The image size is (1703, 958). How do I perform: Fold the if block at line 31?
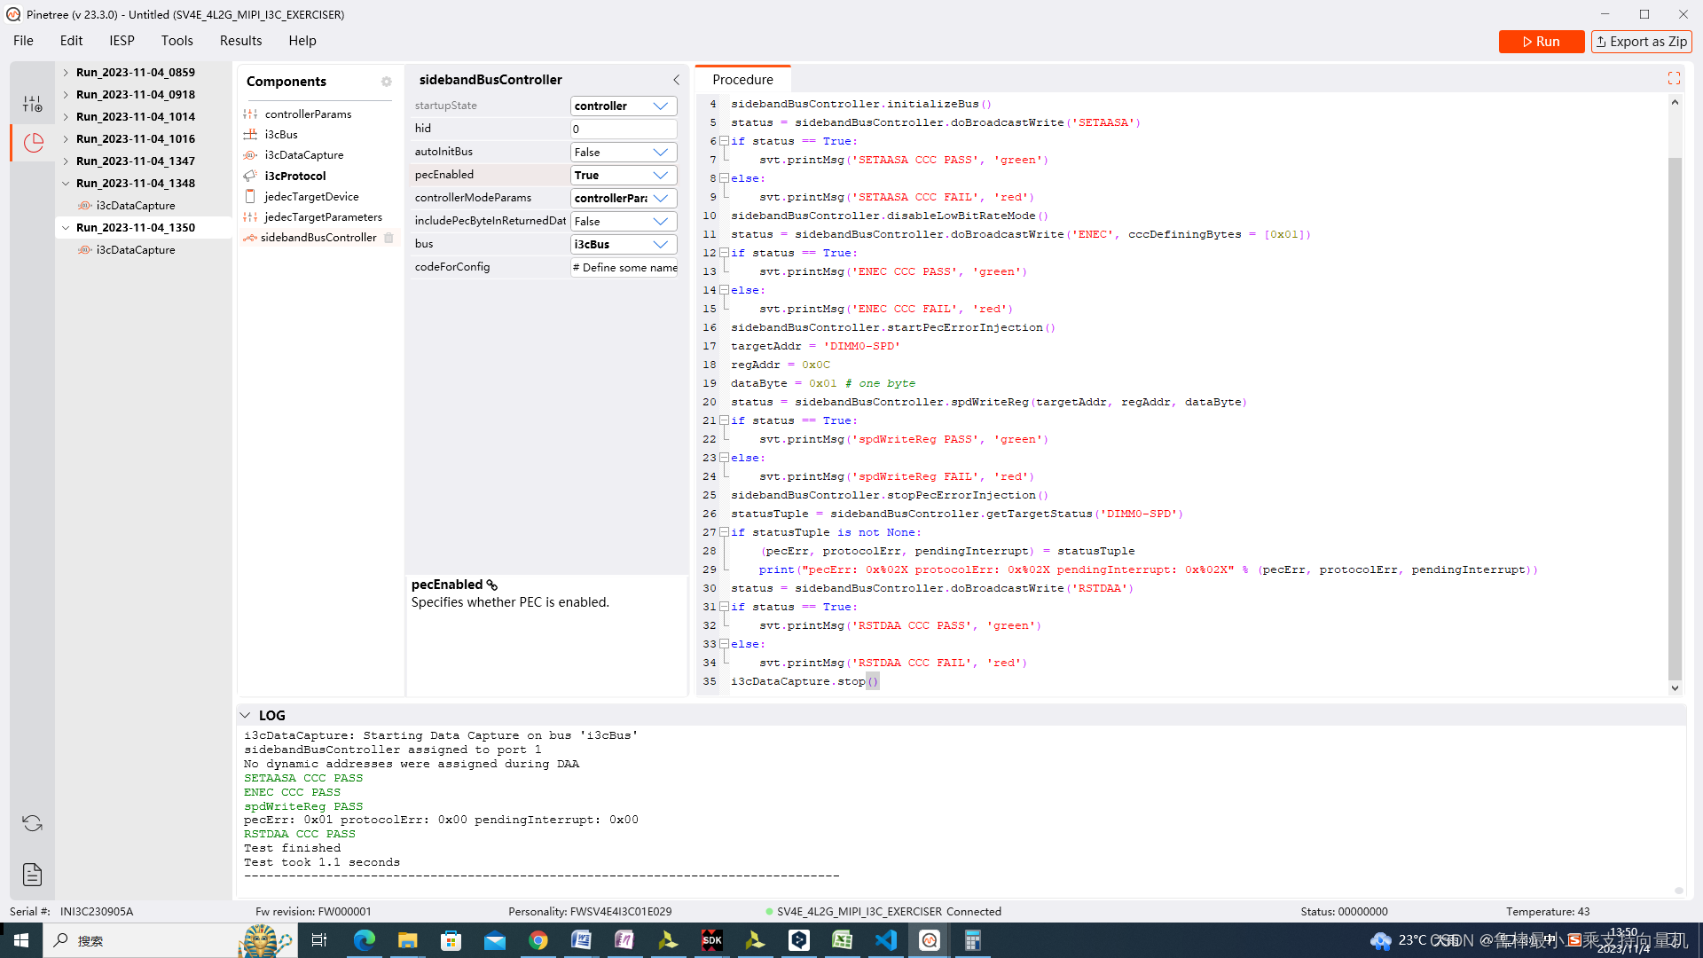(725, 607)
